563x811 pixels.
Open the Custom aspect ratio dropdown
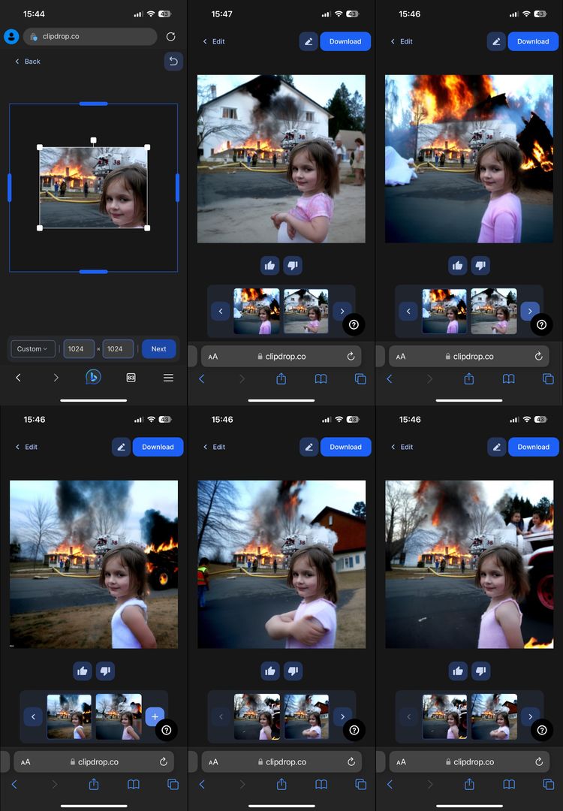pyautogui.click(x=32, y=349)
